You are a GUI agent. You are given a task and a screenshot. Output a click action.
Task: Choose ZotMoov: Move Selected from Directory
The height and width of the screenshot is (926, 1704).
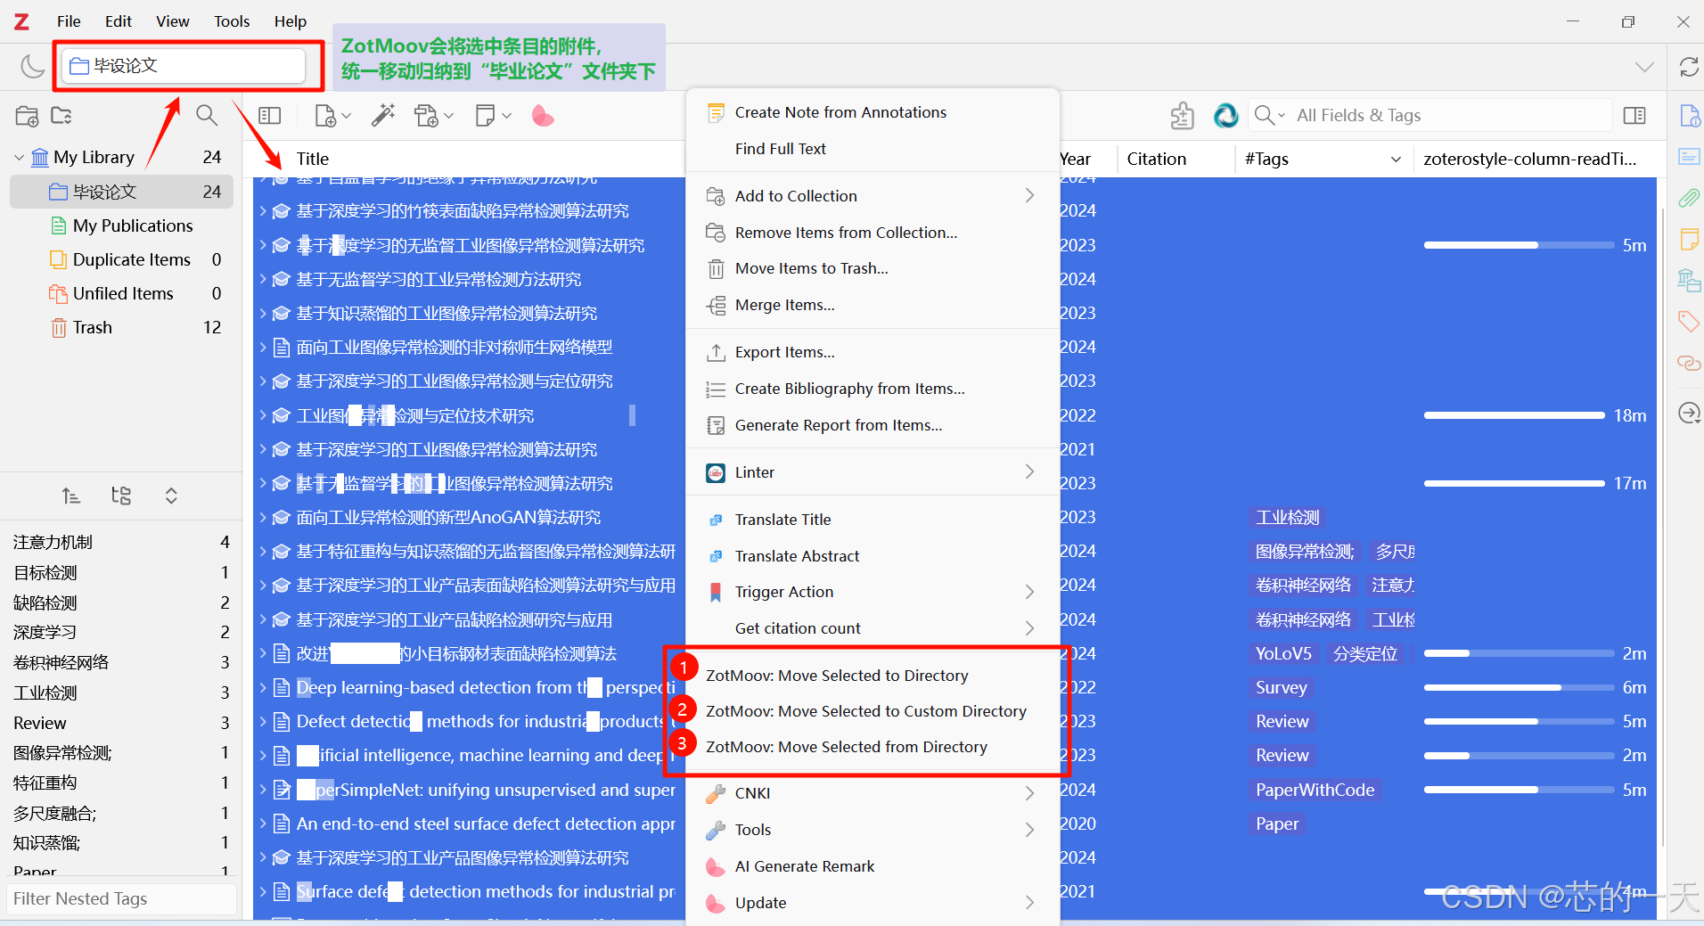(846, 747)
